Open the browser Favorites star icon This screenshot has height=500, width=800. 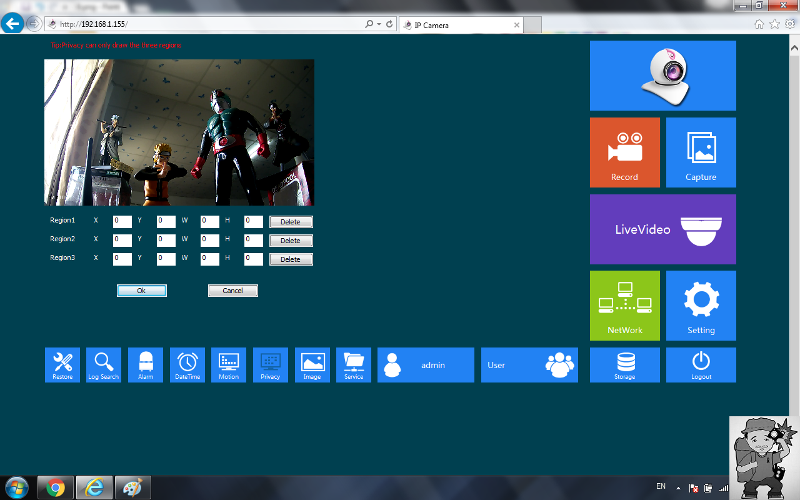coord(774,24)
